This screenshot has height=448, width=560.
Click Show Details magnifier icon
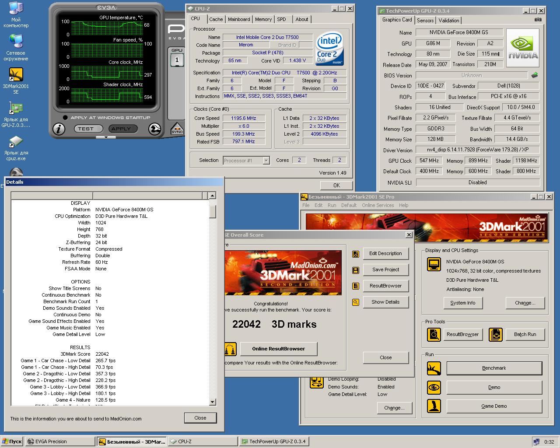coord(356,302)
